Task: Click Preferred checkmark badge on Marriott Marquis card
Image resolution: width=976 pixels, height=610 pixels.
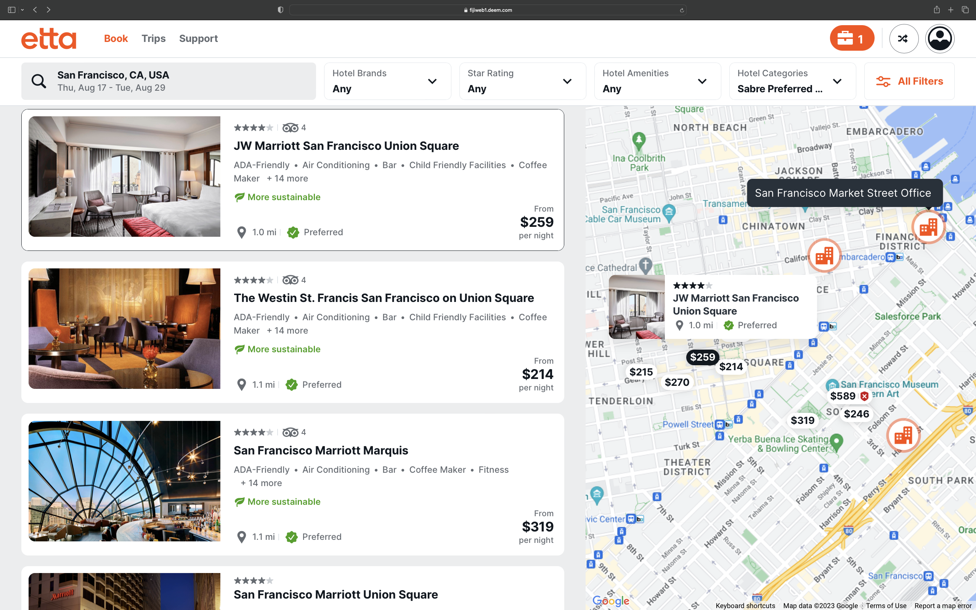Action: pos(292,537)
